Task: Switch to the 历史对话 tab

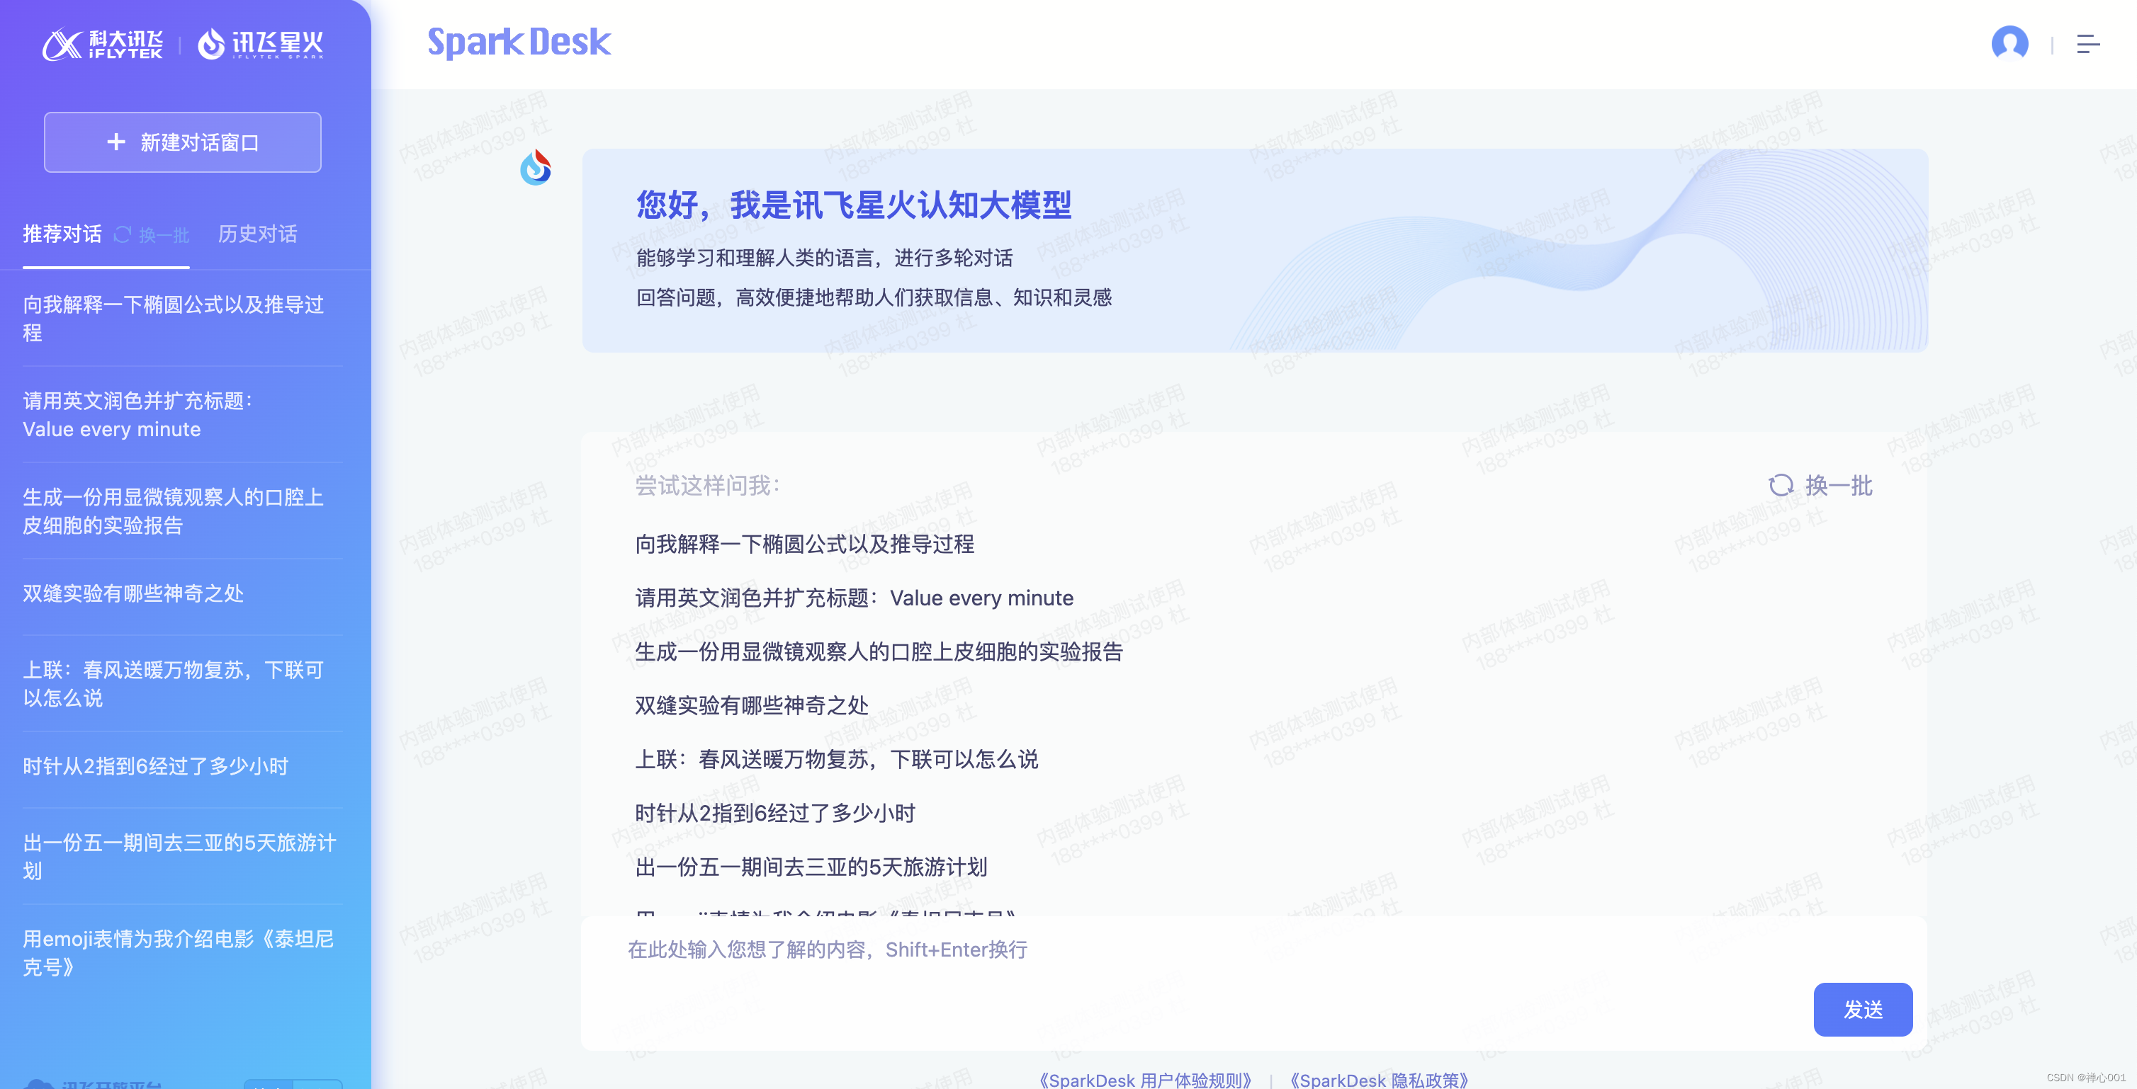Action: coord(257,234)
